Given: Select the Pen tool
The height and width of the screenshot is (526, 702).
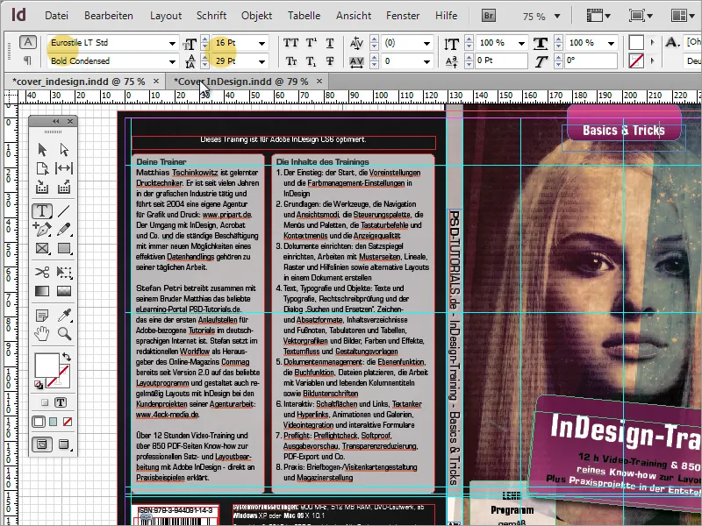Looking at the screenshot, I should (42, 229).
